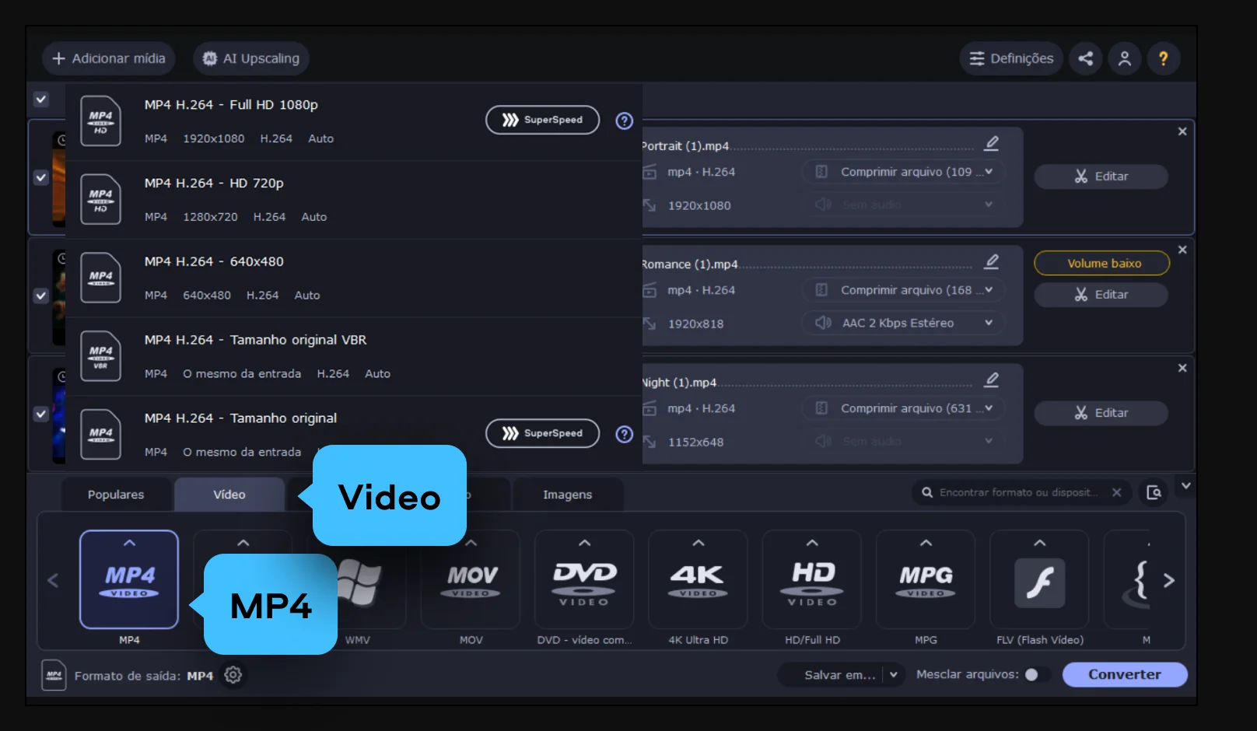Expand presets arrow above MOV tile

(x=471, y=543)
